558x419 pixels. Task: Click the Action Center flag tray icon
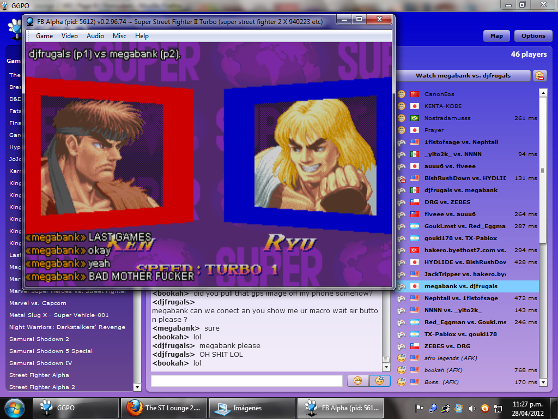(x=420, y=408)
